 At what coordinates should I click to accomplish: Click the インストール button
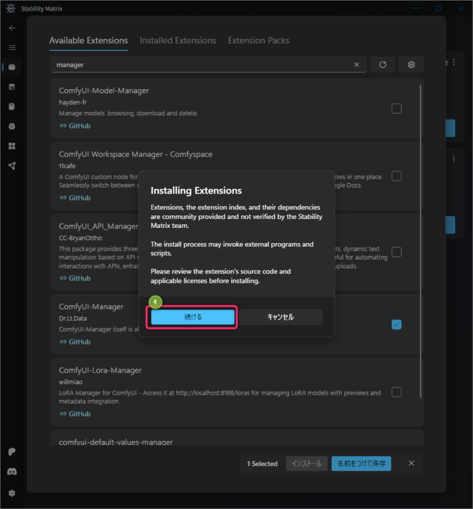pos(307,463)
